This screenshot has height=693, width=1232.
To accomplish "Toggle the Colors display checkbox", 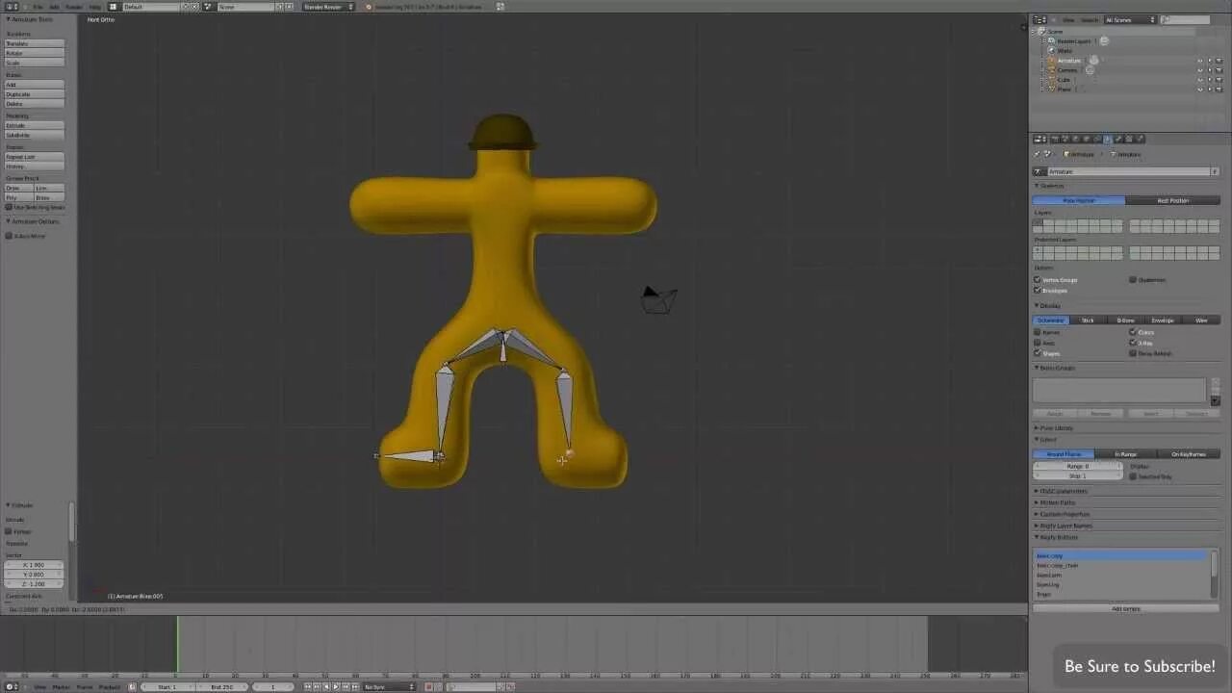I will (x=1133, y=332).
